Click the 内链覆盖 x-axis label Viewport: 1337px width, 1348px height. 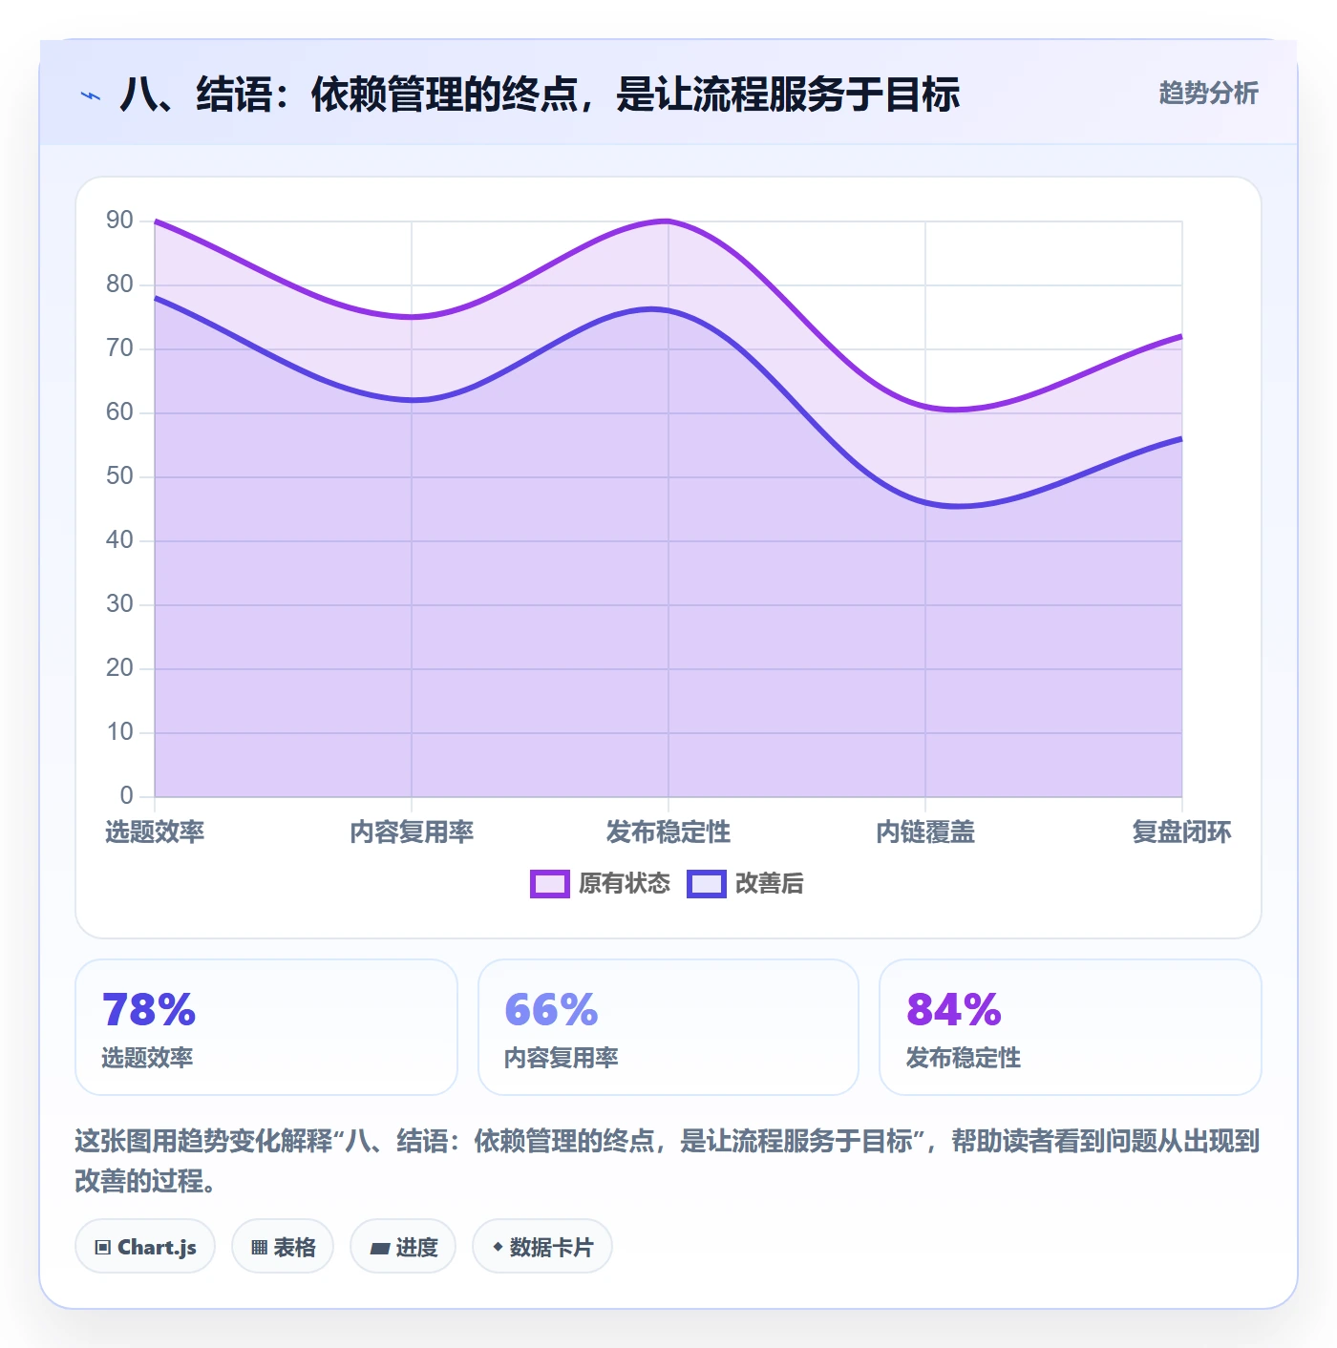pyautogui.click(x=925, y=832)
